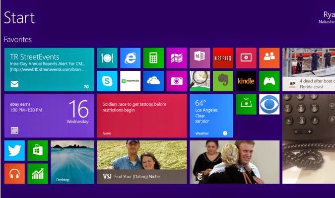Open the Video tile
Screen dimensions: 335x198
[x=246, y=58]
